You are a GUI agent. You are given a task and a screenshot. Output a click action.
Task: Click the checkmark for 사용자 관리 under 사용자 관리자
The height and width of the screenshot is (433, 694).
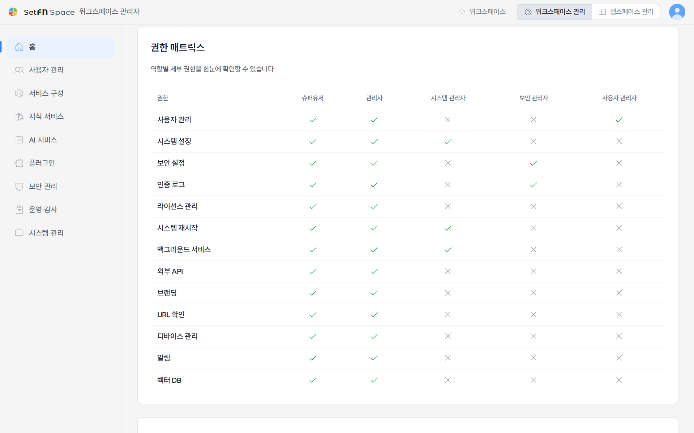coord(619,120)
